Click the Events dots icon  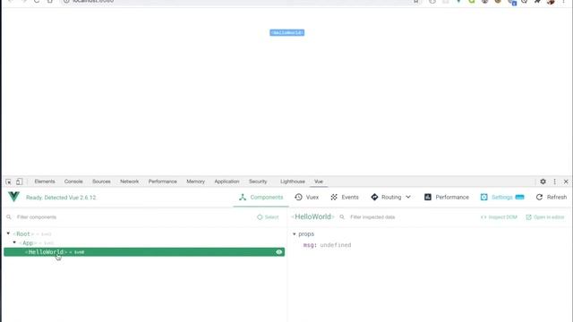pyautogui.click(x=334, y=197)
